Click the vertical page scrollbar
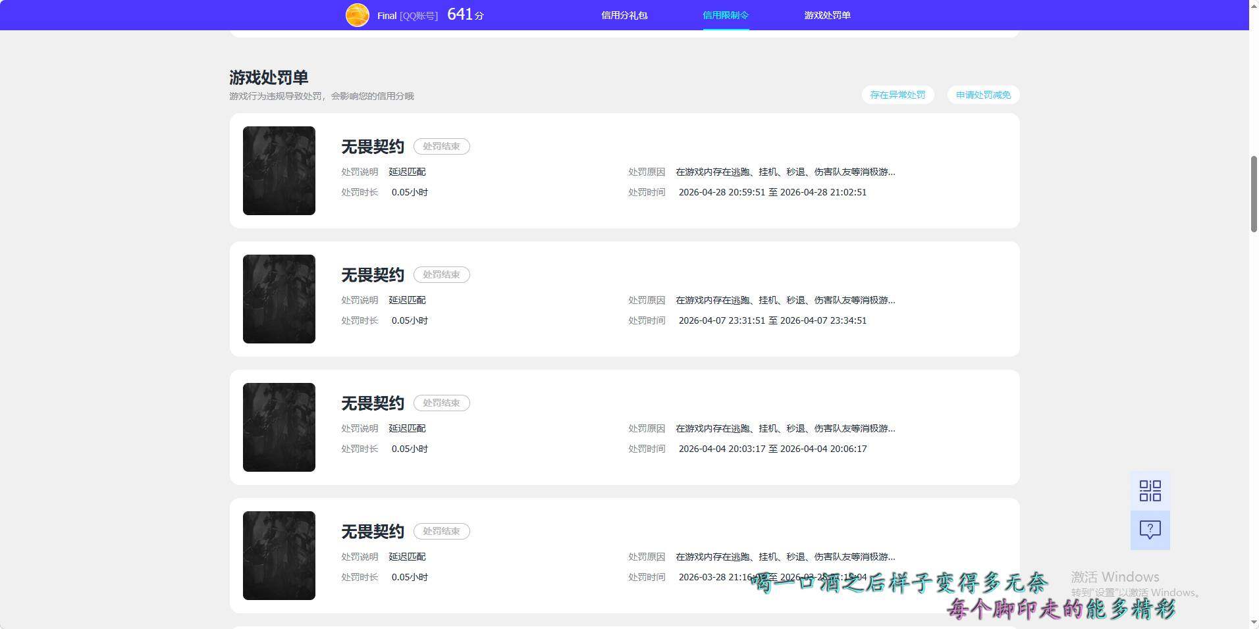 click(1253, 191)
